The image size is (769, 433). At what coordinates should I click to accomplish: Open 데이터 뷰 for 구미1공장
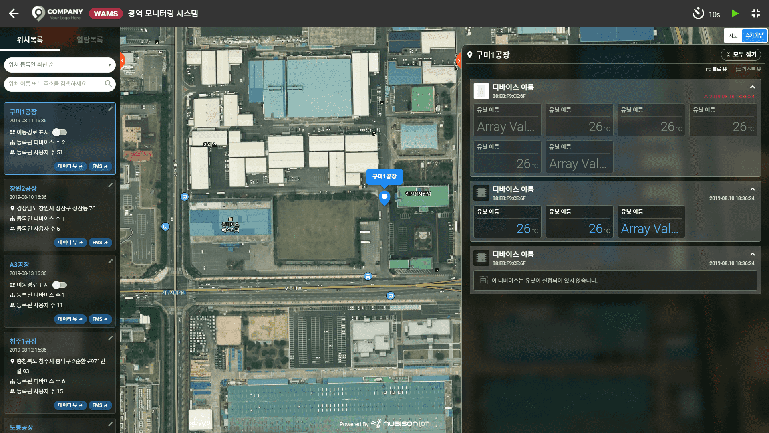70,166
